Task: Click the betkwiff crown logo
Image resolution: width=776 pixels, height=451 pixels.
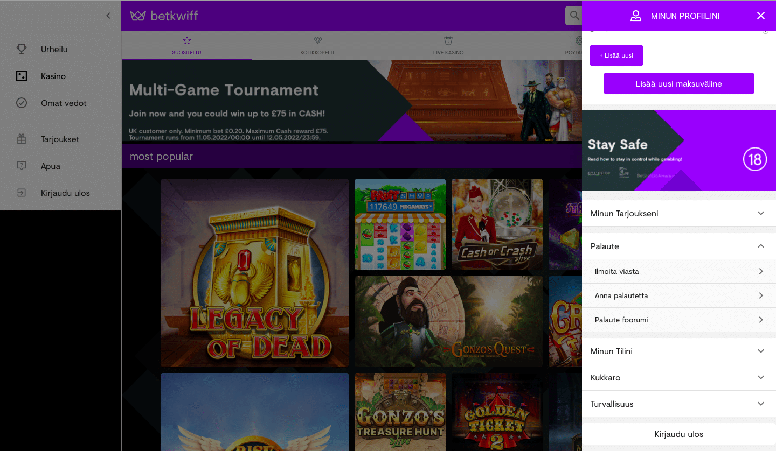Action: point(138,16)
